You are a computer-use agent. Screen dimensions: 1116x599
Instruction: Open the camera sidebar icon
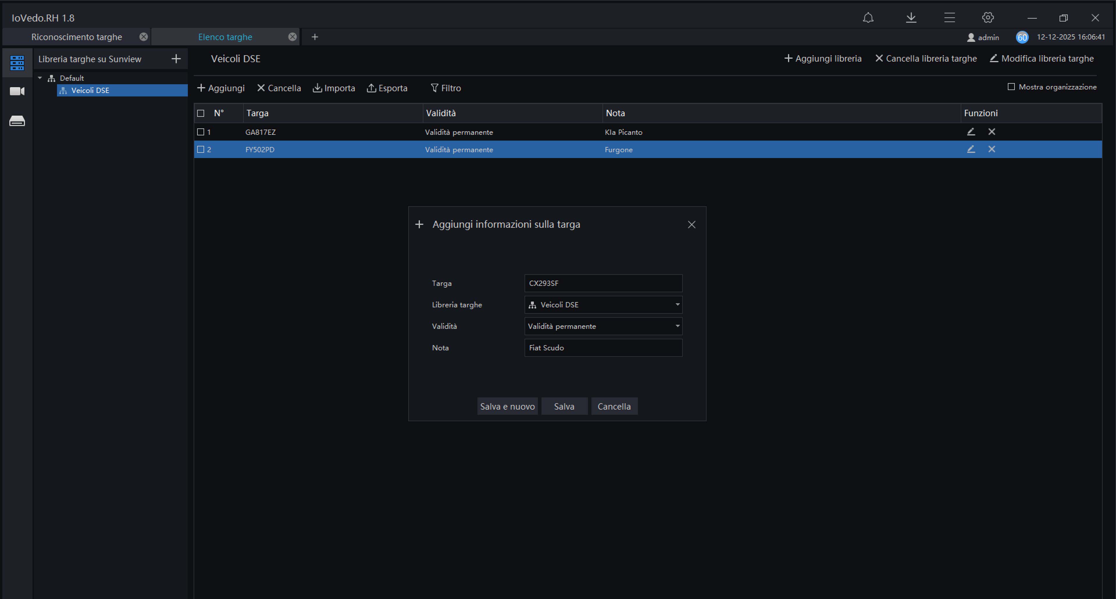tap(17, 91)
